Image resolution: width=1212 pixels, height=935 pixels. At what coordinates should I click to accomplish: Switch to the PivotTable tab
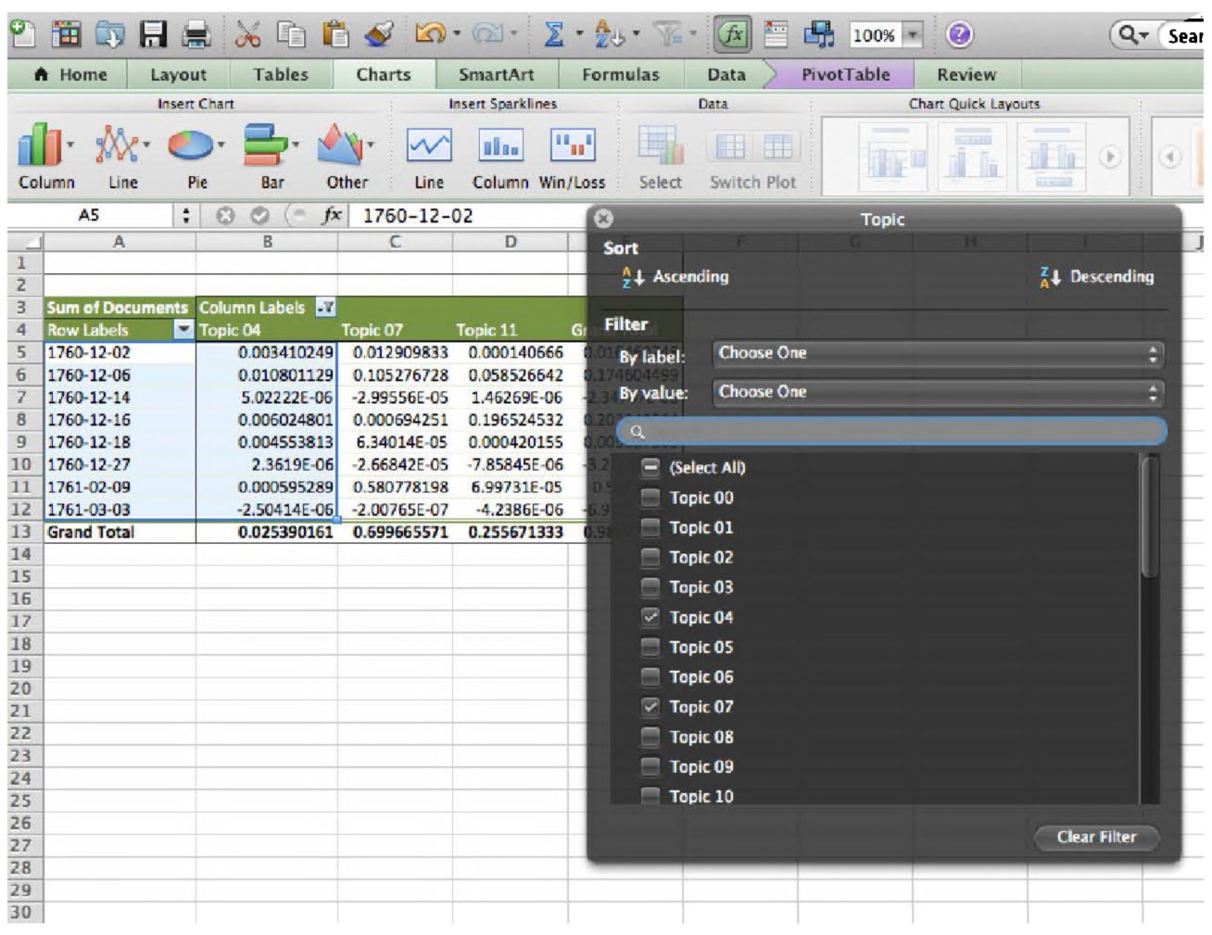pyautogui.click(x=845, y=74)
